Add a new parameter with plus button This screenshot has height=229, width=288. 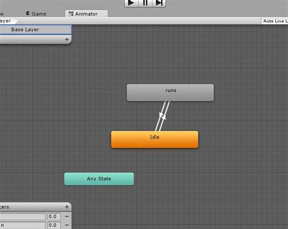[67, 207]
